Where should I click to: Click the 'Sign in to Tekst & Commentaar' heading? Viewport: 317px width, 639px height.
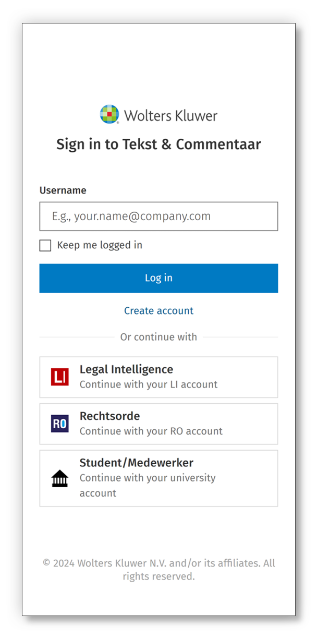(x=159, y=144)
